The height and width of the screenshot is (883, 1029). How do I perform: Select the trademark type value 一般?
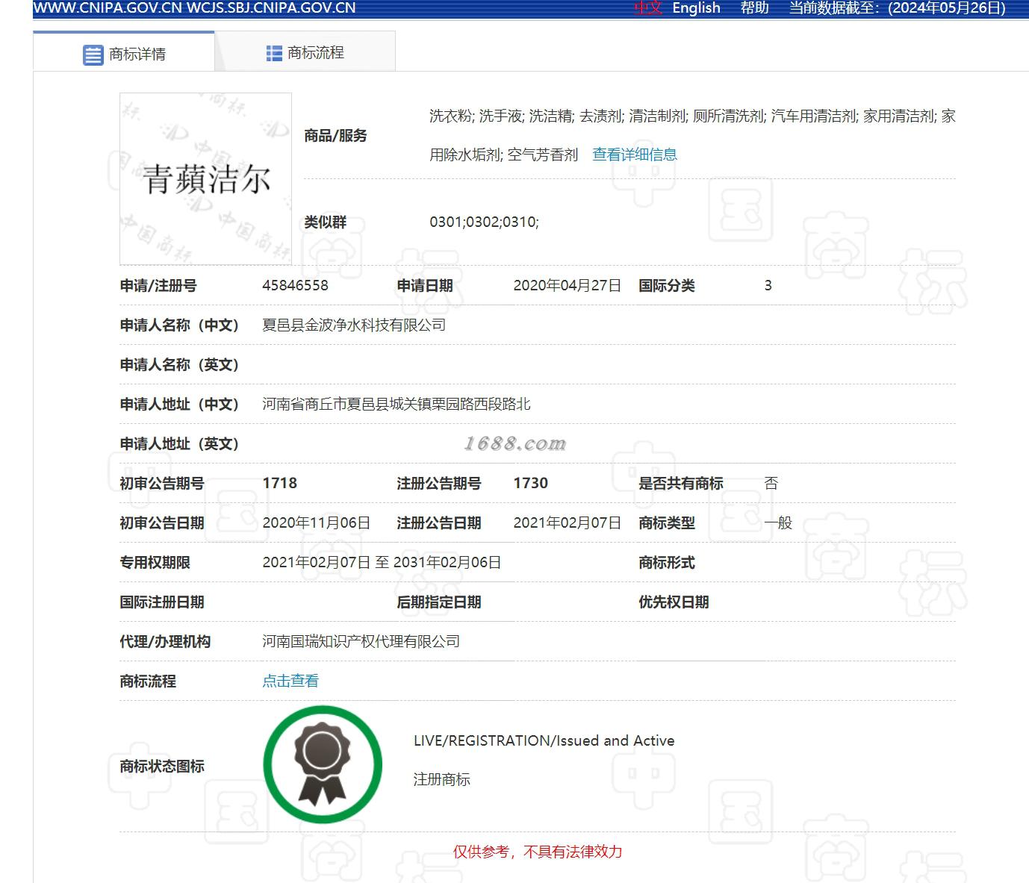click(777, 522)
